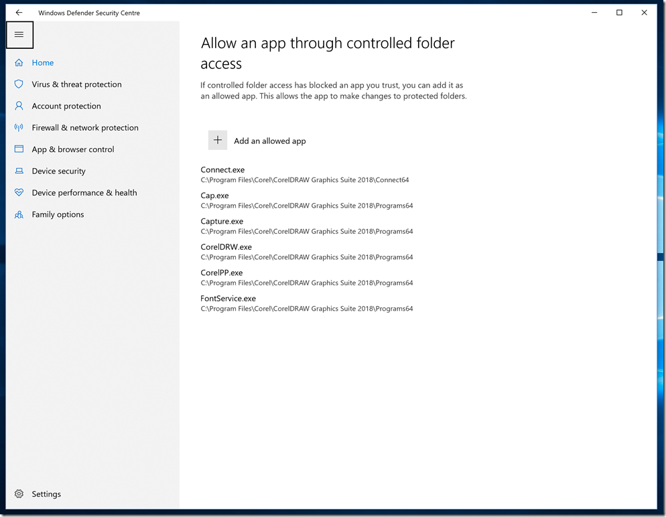Viewport: 666px width, 517px height.
Task: Open Firewall & network protection
Action: click(85, 128)
